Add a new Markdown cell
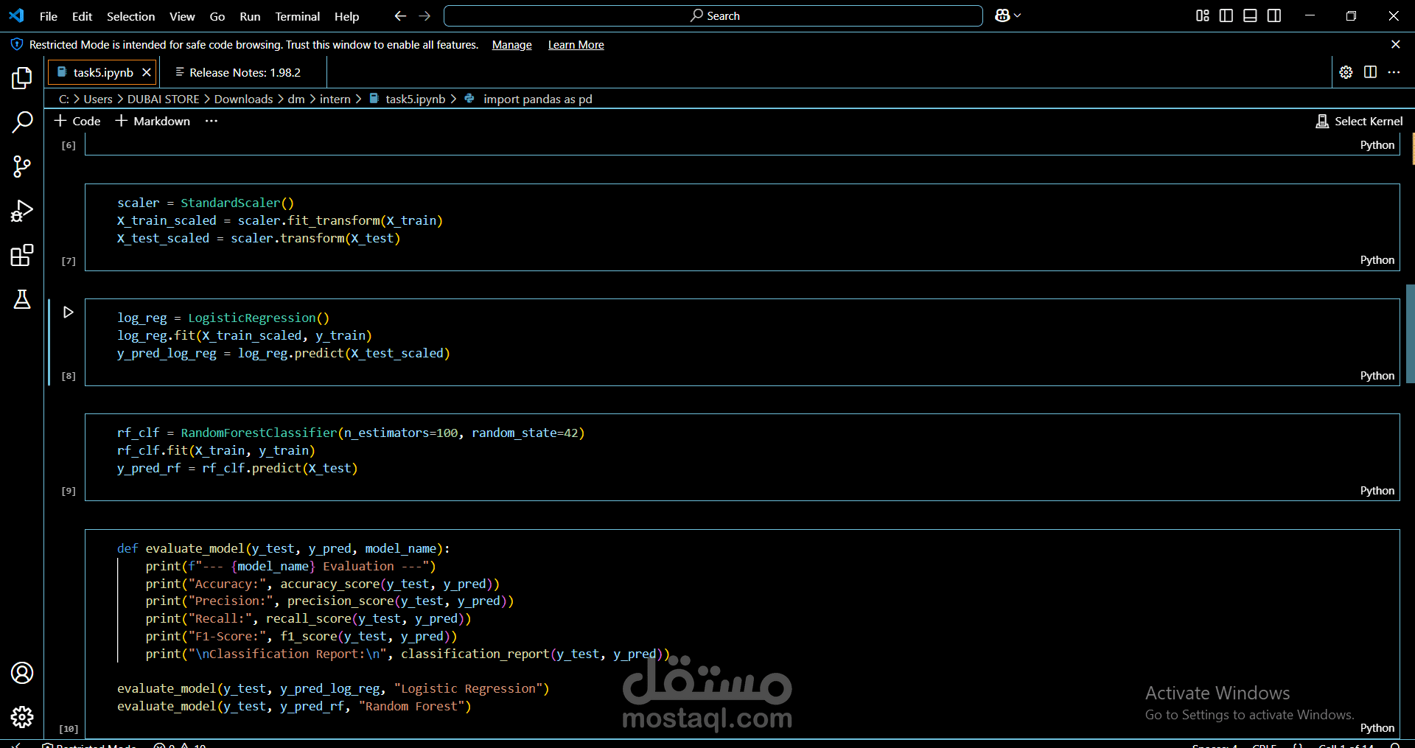The image size is (1415, 748). (x=153, y=121)
